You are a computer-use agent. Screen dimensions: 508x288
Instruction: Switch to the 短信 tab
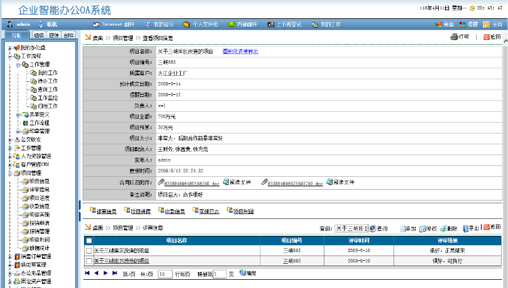click(x=54, y=35)
